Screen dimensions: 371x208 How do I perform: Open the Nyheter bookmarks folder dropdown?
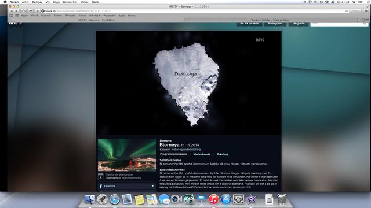pyautogui.click(x=94, y=16)
